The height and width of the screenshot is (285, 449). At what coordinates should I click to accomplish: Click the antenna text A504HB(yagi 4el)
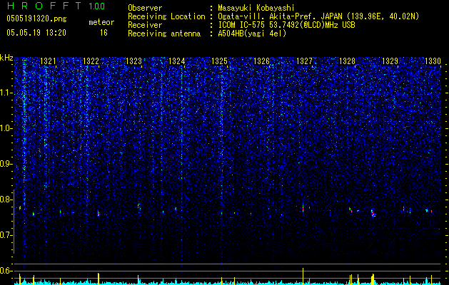252,33
